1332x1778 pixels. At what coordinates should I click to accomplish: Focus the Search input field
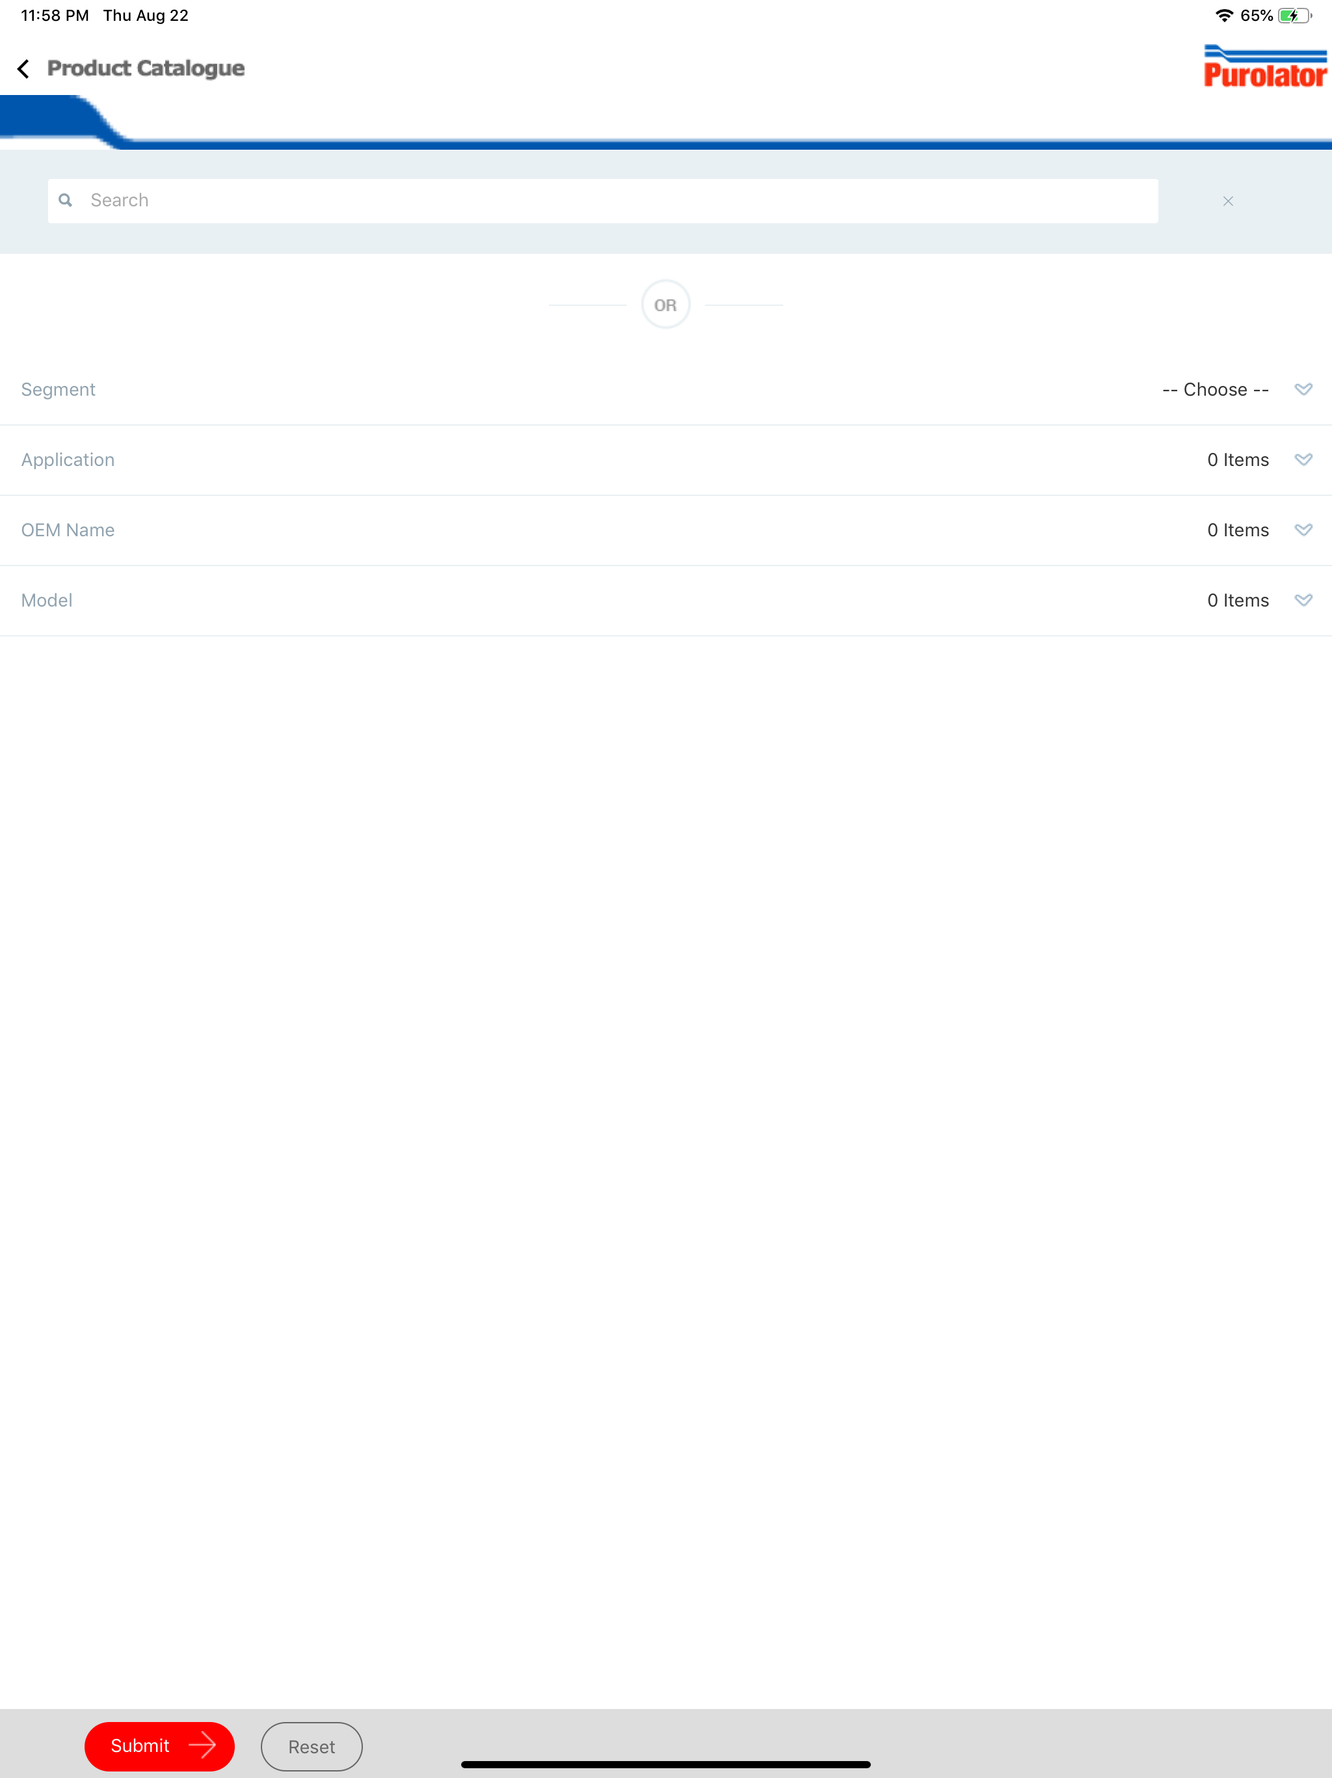602,201
